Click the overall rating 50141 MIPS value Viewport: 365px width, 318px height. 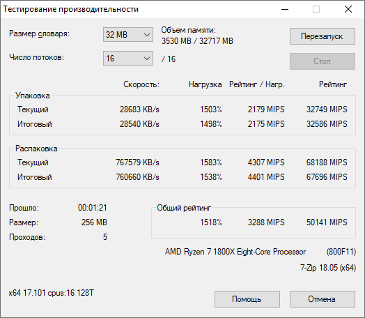pos(327,222)
